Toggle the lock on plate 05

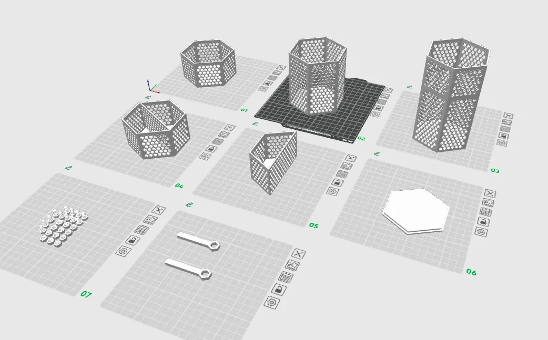coord(338,182)
